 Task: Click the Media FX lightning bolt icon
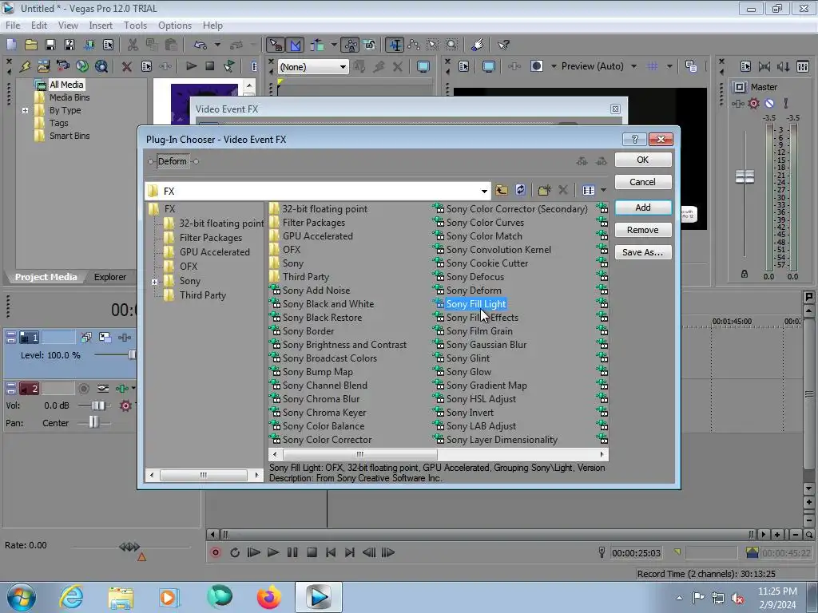(25, 66)
